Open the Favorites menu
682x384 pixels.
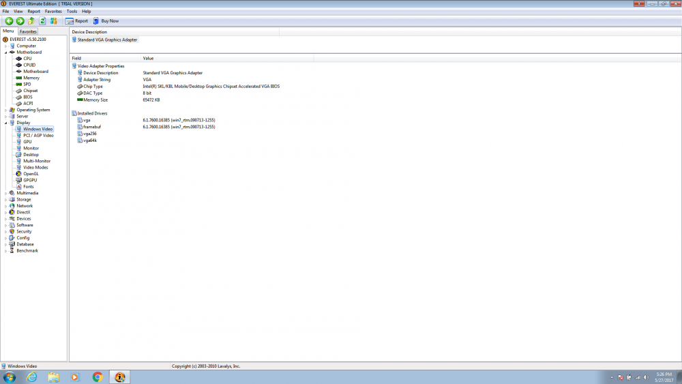click(x=53, y=12)
